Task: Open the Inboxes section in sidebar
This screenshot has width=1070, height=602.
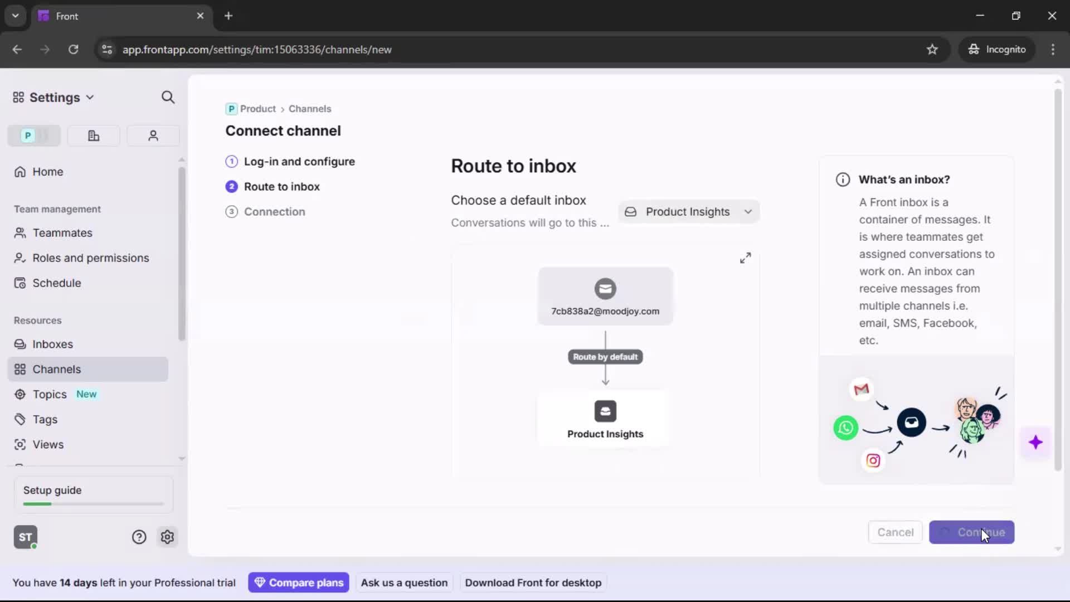Action: click(53, 344)
